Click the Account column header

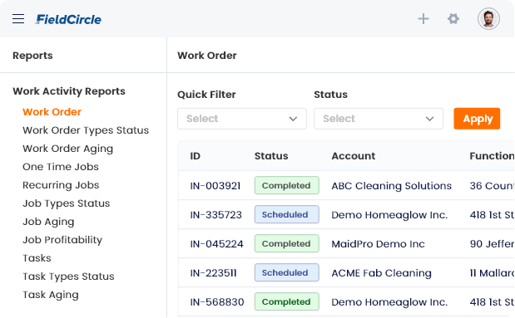[354, 156]
